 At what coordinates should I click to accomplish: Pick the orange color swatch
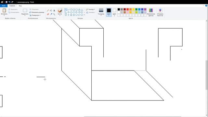tap(131, 9)
